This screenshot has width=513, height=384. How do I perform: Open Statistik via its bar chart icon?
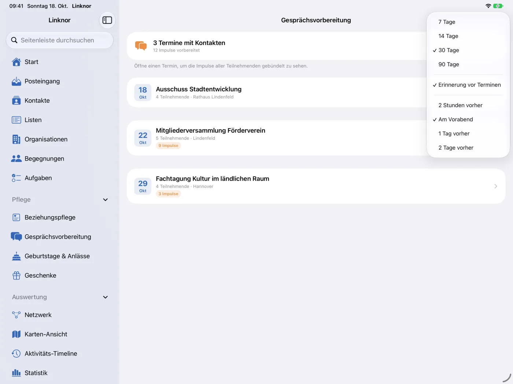16,373
